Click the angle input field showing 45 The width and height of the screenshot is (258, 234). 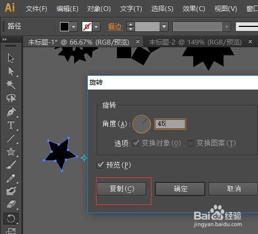(x=170, y=124)
